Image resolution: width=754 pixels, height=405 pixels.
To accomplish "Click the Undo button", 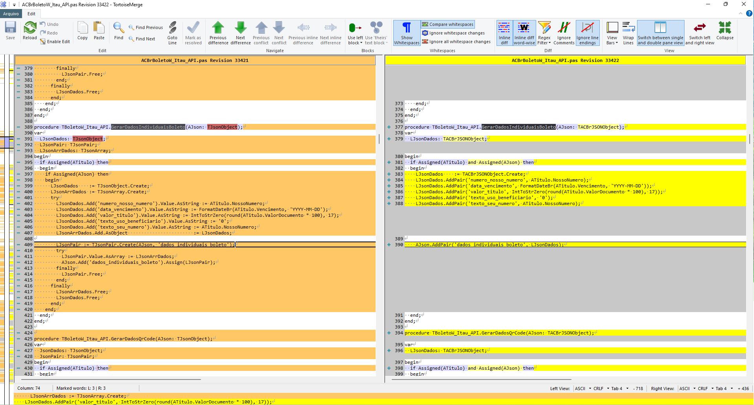I will click(49, 24).
